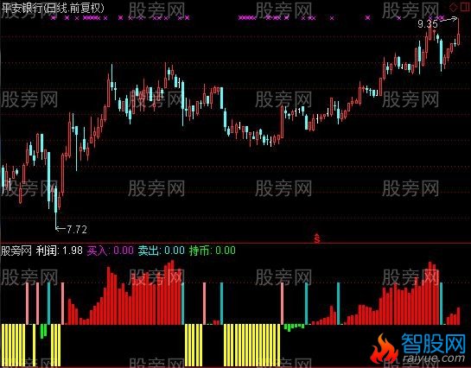The height and width of the screenshot is (368, 471).
Task: Click the lowest candlestick marked 7.72
Action: [x=56, y=207]
